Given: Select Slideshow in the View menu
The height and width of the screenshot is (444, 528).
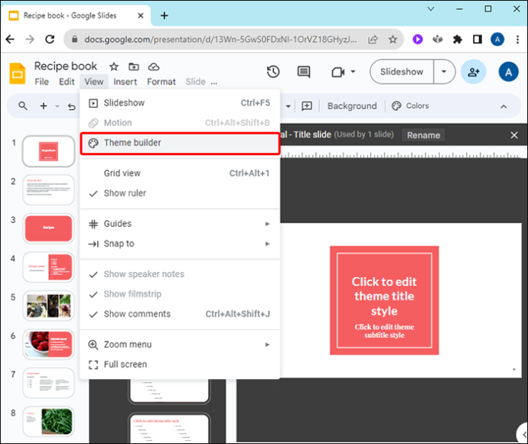Looking at the screenshot, I should click(x=180, y=103).
